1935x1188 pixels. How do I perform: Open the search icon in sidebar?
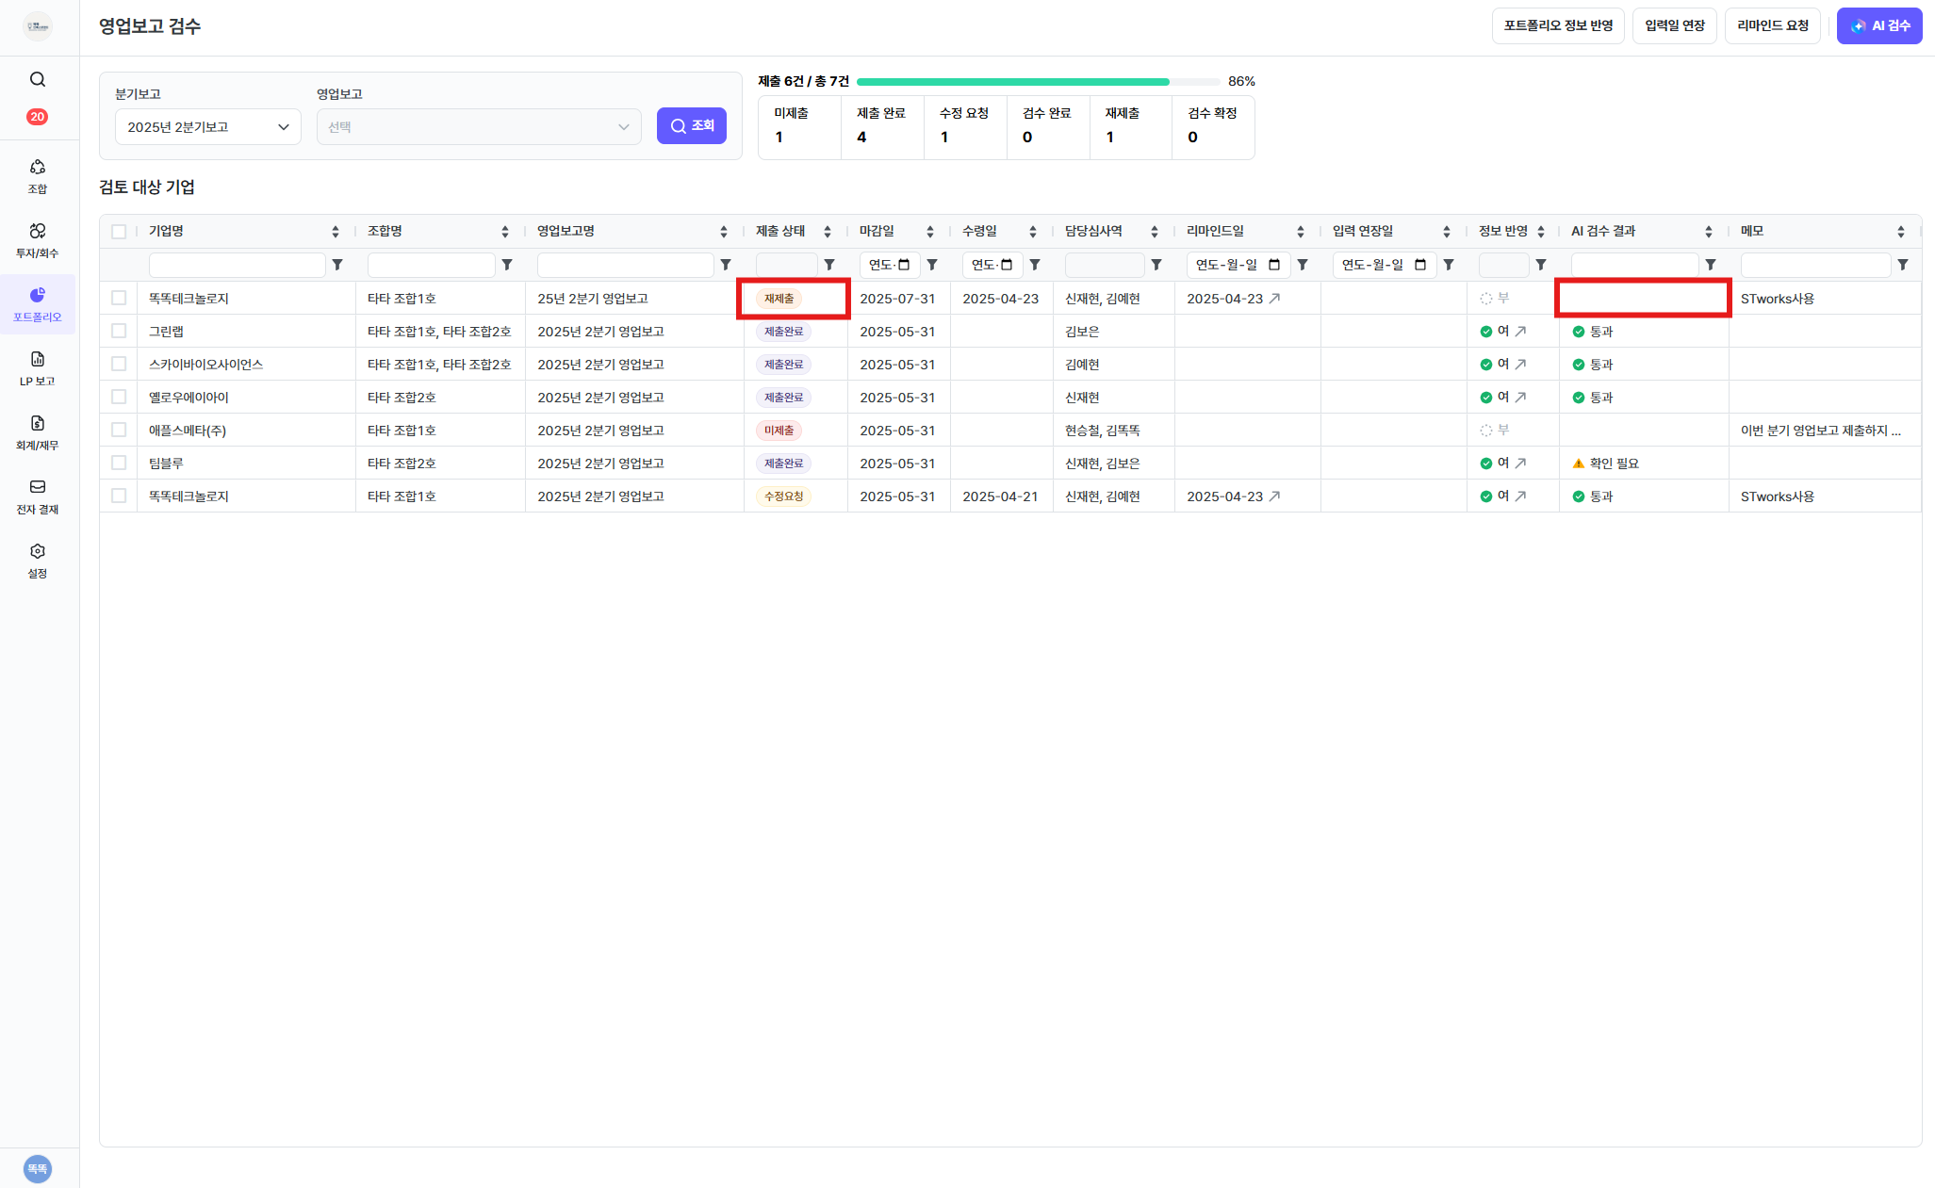(38, 79)
